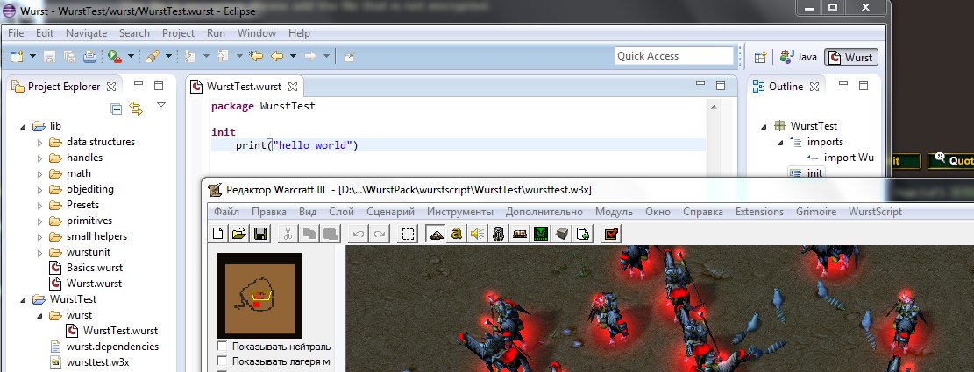
Task: Collapse the lib folder in Project Explorer
Action: point(24,126)
